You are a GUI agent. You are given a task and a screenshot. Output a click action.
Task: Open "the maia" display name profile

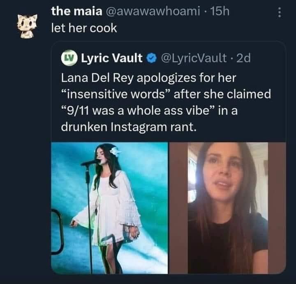pos(76,12)
